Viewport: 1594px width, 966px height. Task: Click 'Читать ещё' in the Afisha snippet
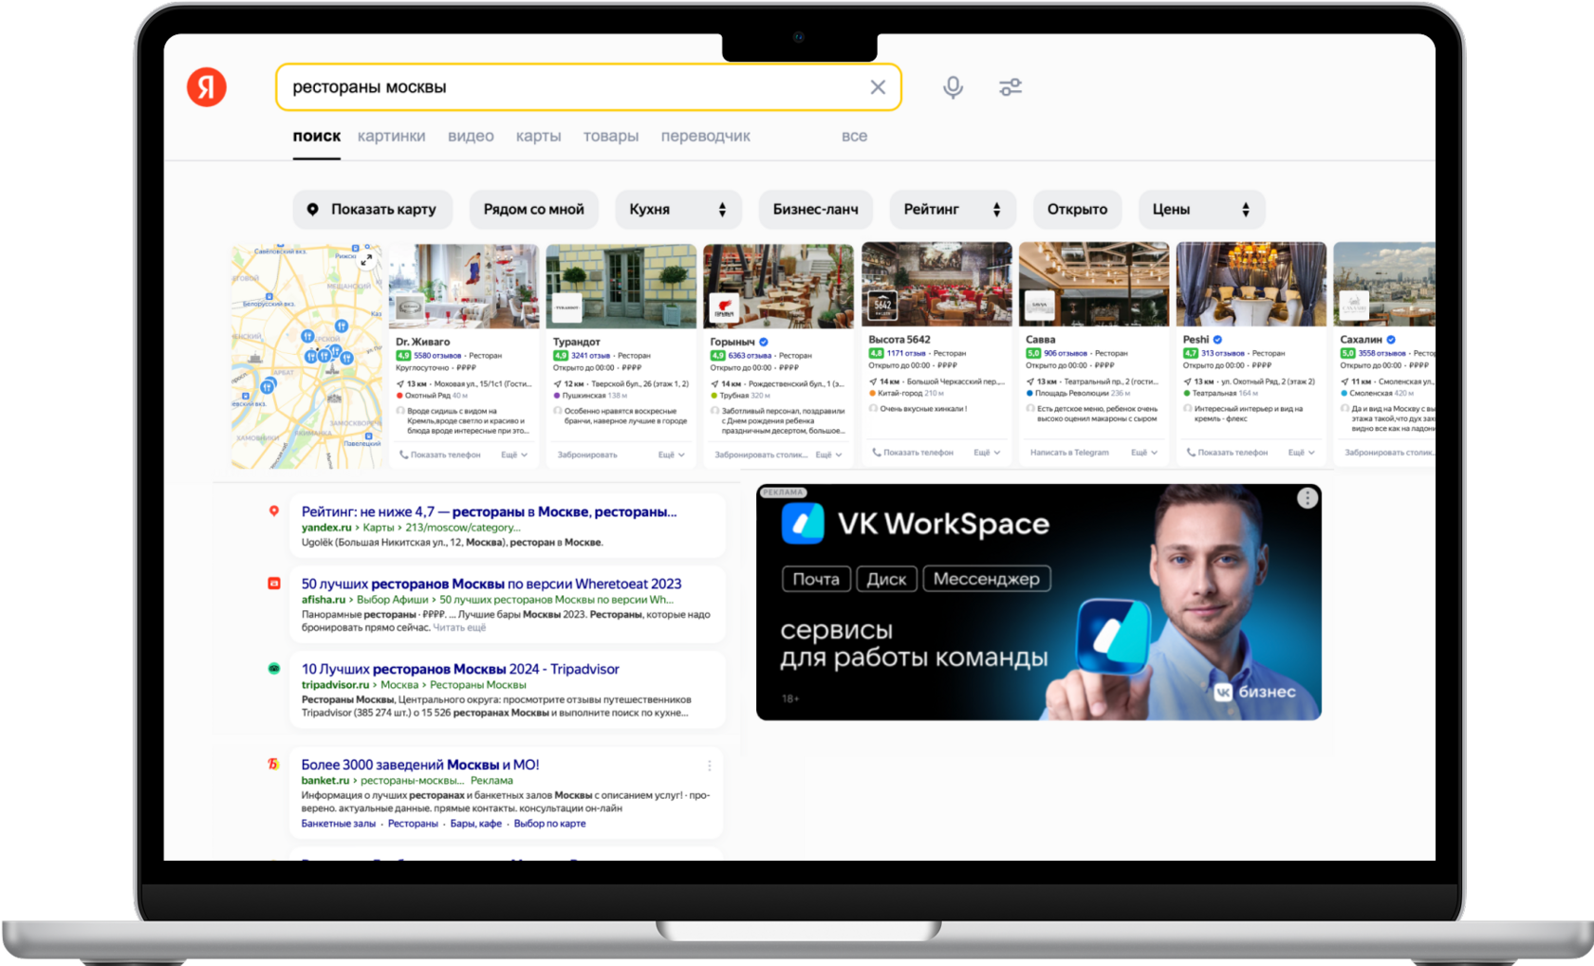[459, 627]
